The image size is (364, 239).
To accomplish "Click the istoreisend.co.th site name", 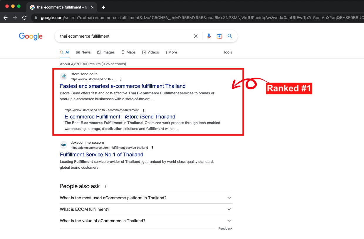I will pyautogui.click(x=84, y=74).
